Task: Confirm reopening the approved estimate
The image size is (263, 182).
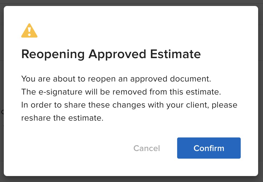Action: 209,148
